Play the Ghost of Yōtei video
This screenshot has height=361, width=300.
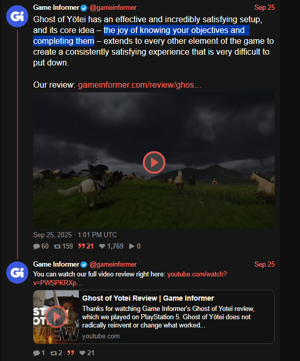click(154, 162)
